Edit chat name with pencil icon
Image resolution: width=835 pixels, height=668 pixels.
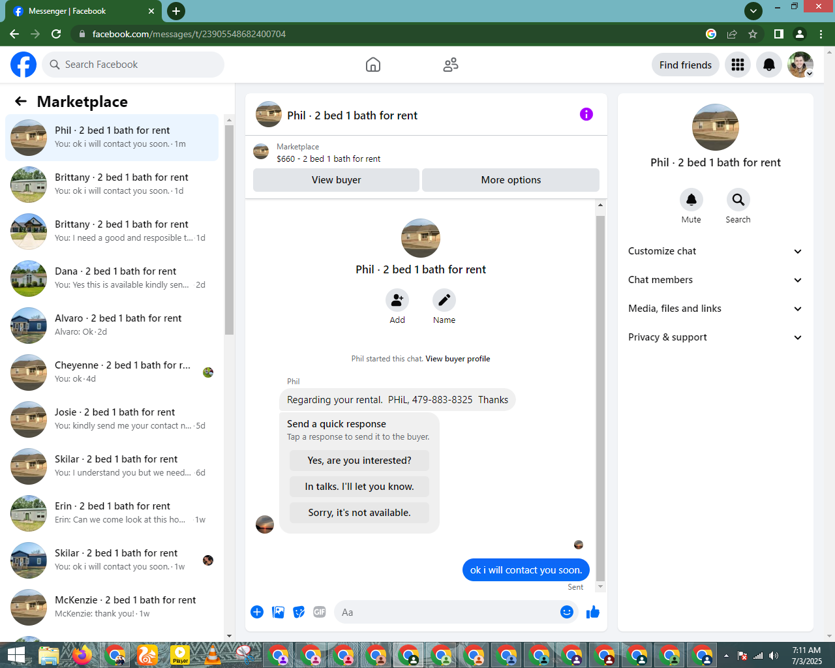(444, 300)
